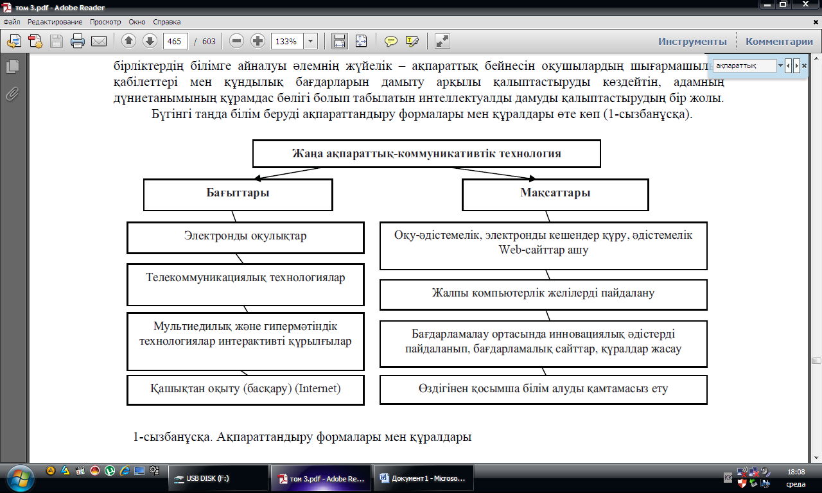The image size is (822, 493).
Task: Open the Инструменты pane
Action: coord(692,41)
